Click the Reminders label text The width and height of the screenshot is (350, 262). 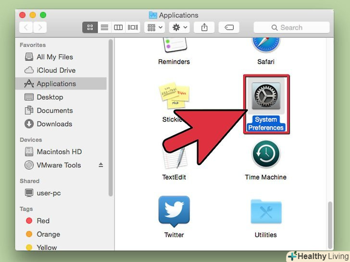174,62
